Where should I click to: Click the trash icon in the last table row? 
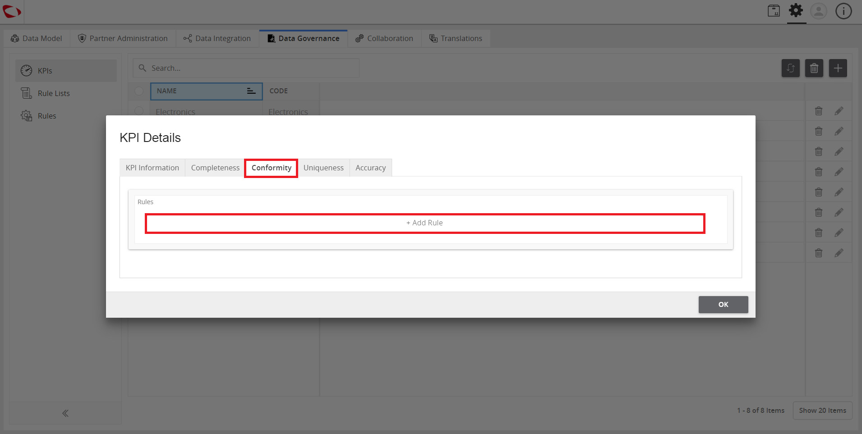coord(819,253)
